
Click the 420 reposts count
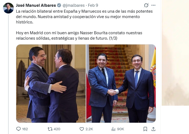tap(57, 129)
